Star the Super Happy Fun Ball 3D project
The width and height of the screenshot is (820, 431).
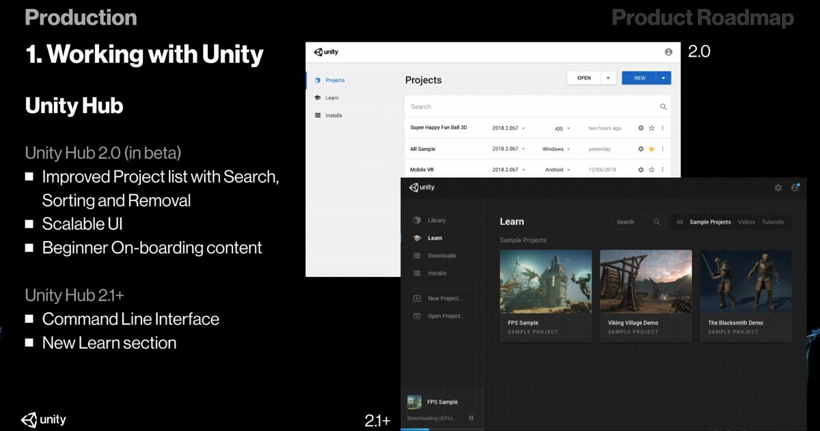coord(652,128)
